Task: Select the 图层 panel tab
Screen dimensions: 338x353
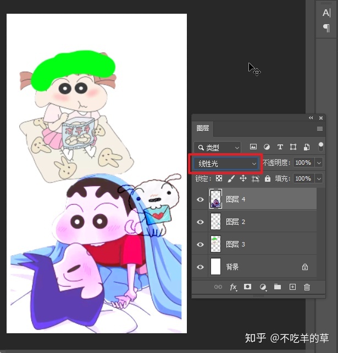Action: coord(203,128)
